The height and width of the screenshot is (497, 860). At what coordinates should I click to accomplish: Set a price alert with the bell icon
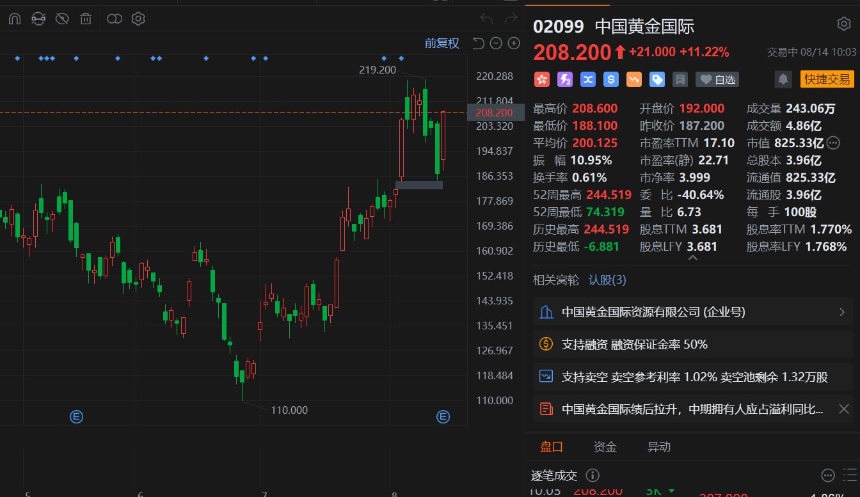(x=783, y=79)
